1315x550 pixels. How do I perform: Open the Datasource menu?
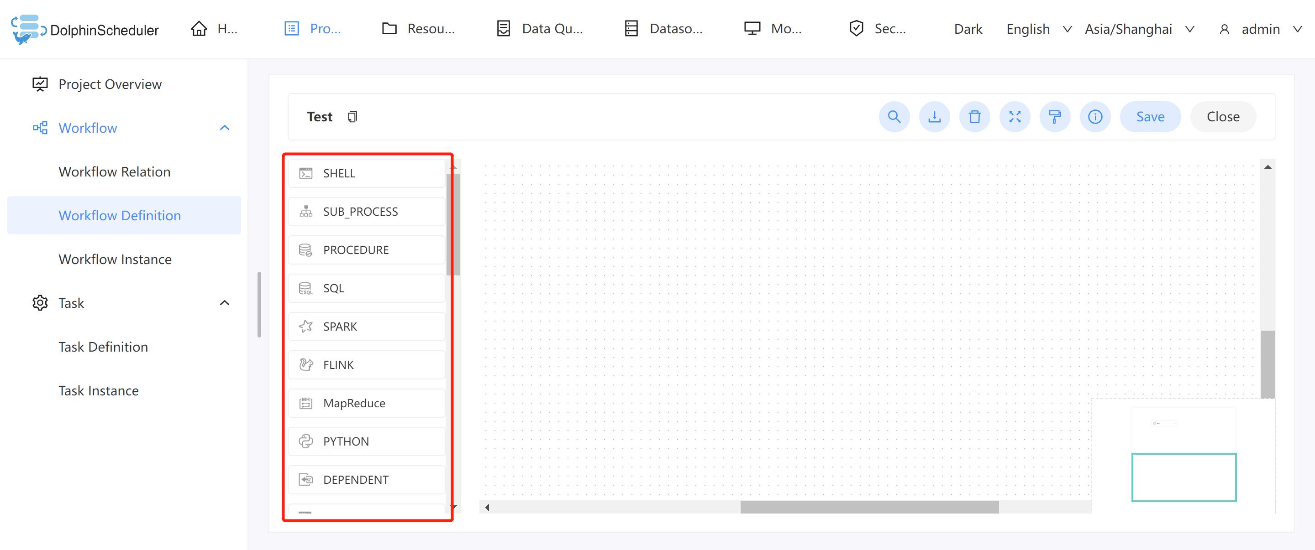663,29
